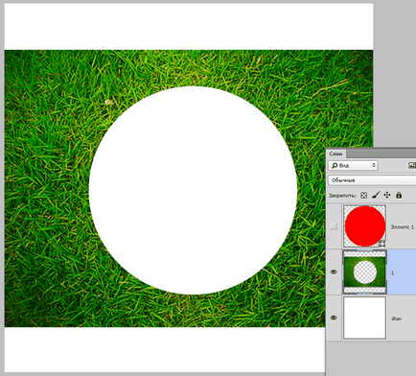
Task: Select the highlighted layer 1 row
Action: 371,272
